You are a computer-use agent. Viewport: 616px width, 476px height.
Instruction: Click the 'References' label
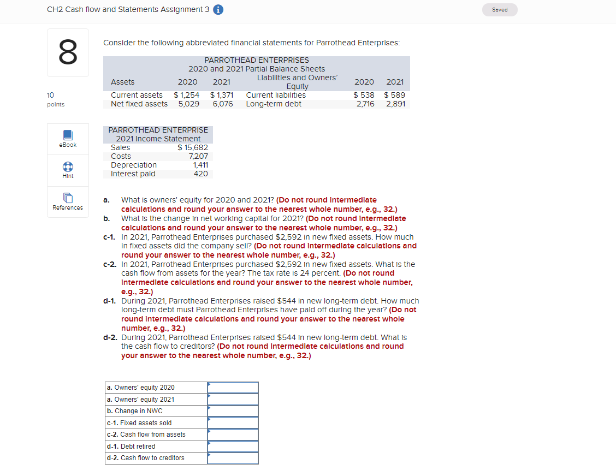pos(68,208)
